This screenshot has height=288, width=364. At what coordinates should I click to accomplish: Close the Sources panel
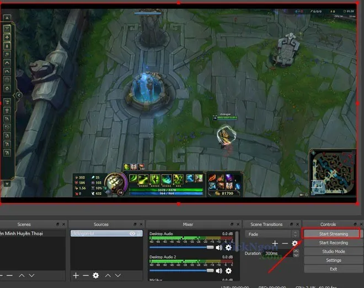pyautogui.click(x=141, y=224)
